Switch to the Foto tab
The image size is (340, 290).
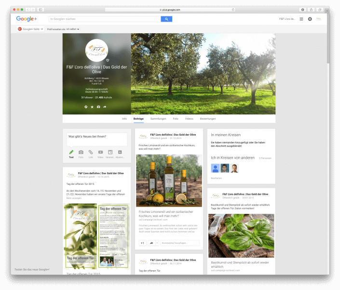point(176,119)
